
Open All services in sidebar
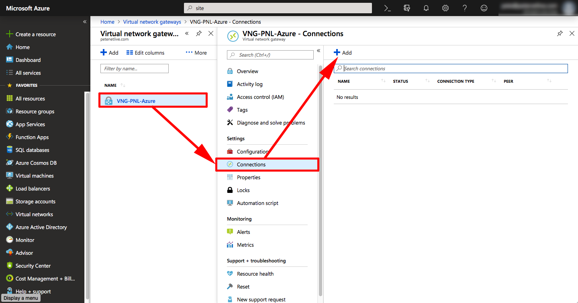click(23, 73)
